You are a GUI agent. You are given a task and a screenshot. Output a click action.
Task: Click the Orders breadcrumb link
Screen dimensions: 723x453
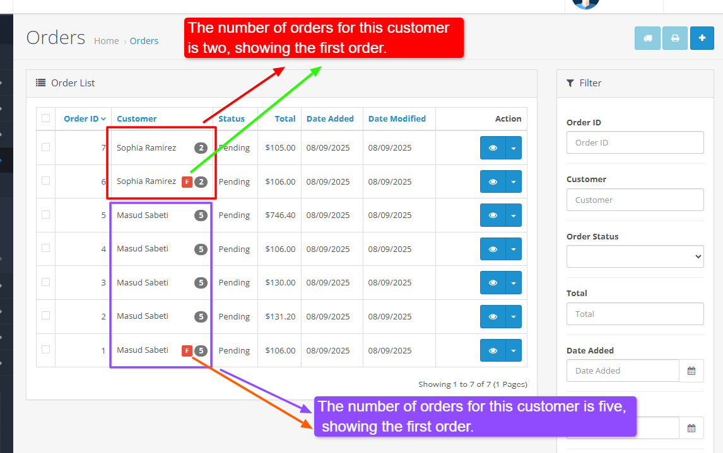tap(144, 41)
